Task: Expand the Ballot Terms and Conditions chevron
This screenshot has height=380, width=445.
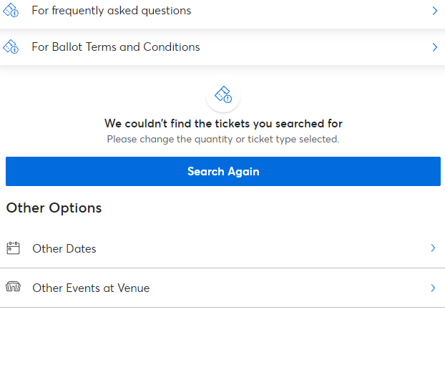Action: coord(434,47)
